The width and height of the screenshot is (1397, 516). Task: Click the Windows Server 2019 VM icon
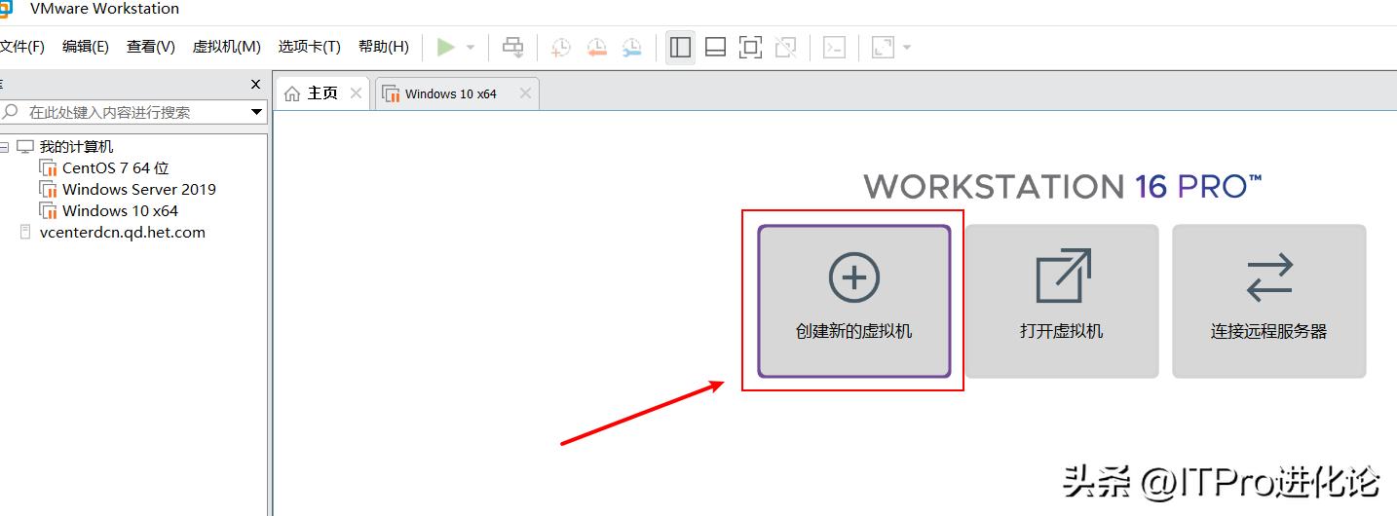pyautogui.click(x=49, y=190)
